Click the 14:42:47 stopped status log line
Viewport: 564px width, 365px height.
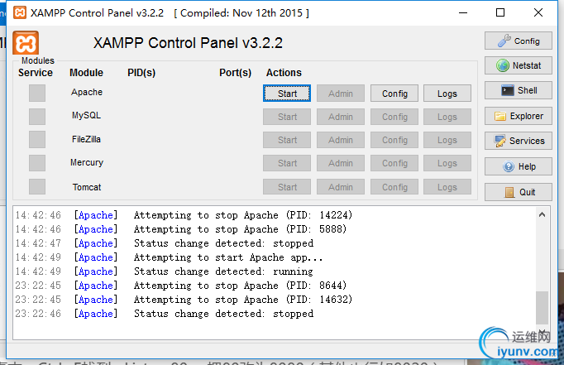(x=164, y=243)
